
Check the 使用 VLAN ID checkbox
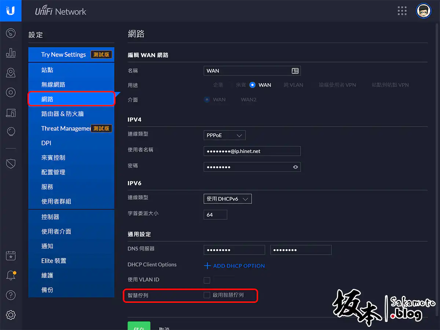click(x=207, y=280)
